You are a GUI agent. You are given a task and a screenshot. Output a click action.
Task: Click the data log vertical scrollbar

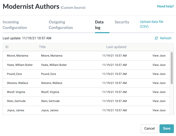pyautogui.click(x=172, y=68)
